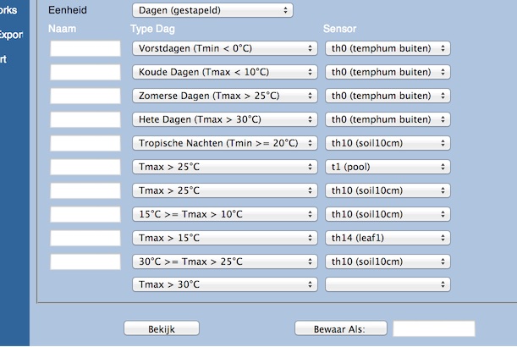
Task: Expand the 'Tmax > 15°C' type dropdown
Action: 224,238
